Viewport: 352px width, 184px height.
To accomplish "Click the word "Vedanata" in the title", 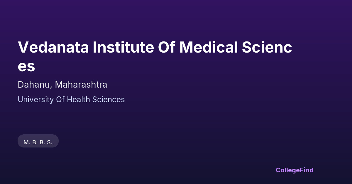I will click(x=53, y=47).
